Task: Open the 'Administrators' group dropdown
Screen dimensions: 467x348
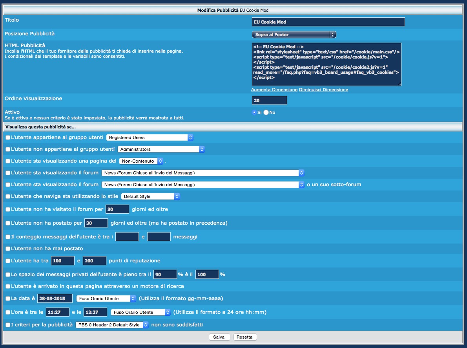Action: [161, 149]
